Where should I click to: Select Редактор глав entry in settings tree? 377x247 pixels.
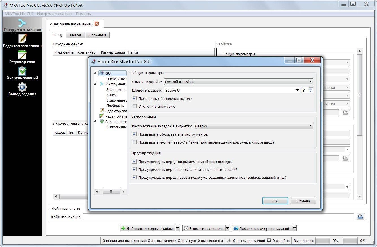[113, 116]
